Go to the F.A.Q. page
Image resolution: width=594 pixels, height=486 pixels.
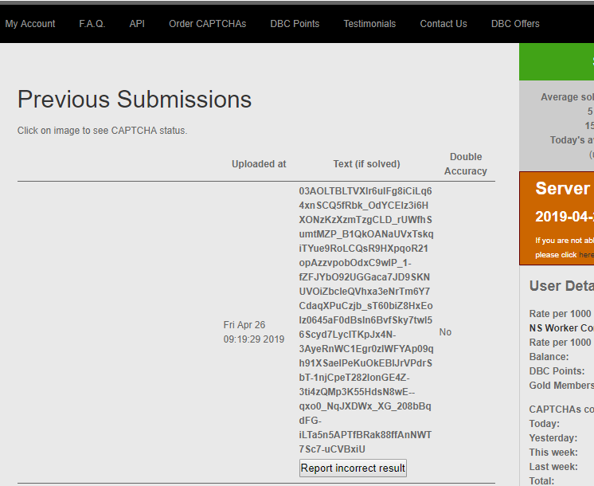pyautogui.click(x=92, y=24)
